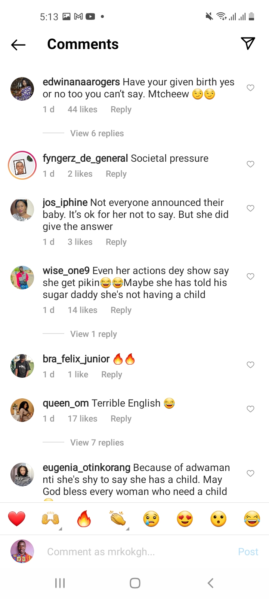Insert the clapping hands emoji
Viewport: 269px width, 599px height.
(118, 519)
